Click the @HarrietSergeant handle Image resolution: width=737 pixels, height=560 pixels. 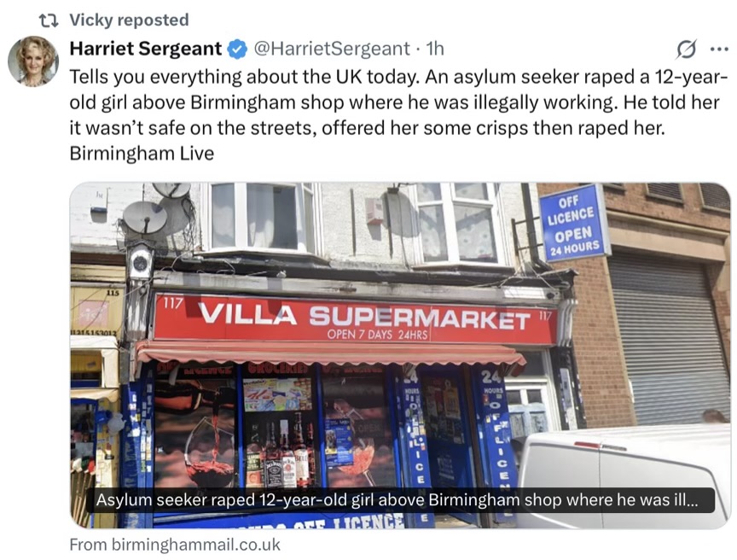332,49
